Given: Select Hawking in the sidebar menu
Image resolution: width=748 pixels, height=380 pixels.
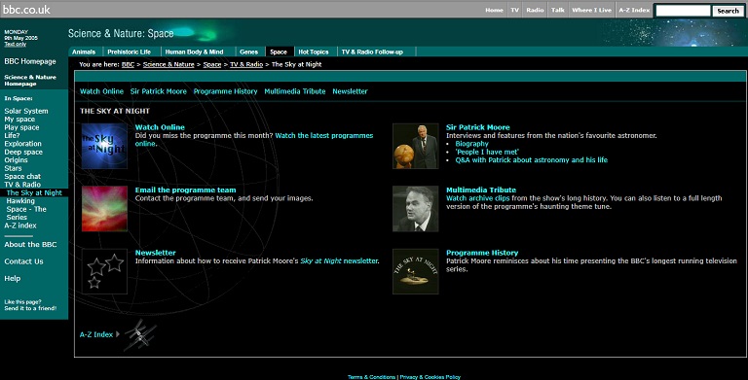Looking at the screenshot, I should tap(20, 201).
